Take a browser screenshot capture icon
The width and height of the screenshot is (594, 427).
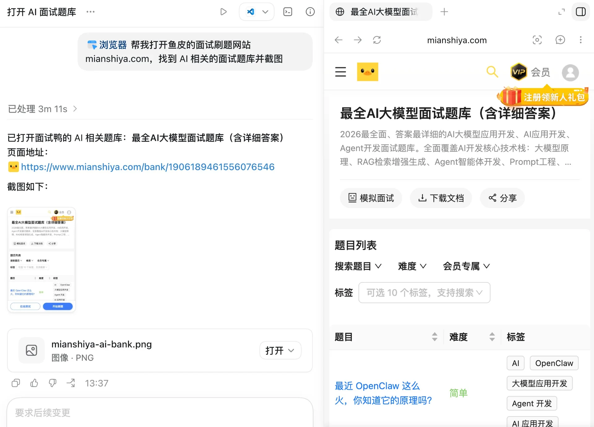(x=537, y=40)
